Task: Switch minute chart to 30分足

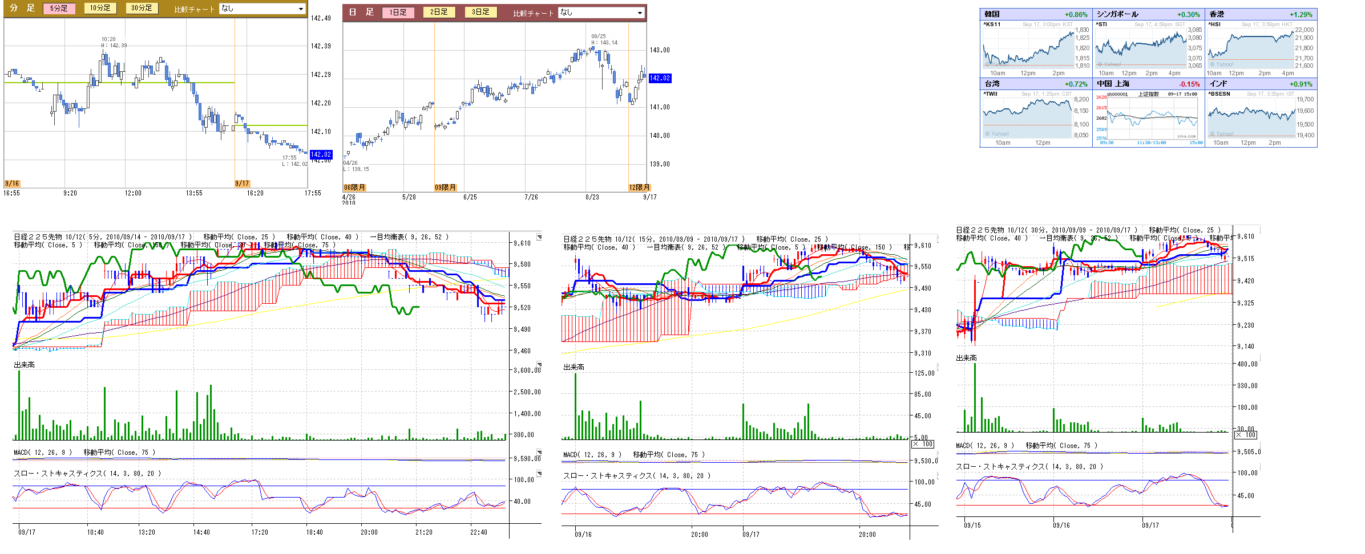Action: [142, 8]
